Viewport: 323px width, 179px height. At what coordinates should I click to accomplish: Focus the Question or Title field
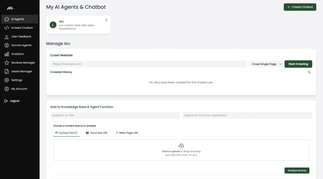tap(115, 115)
